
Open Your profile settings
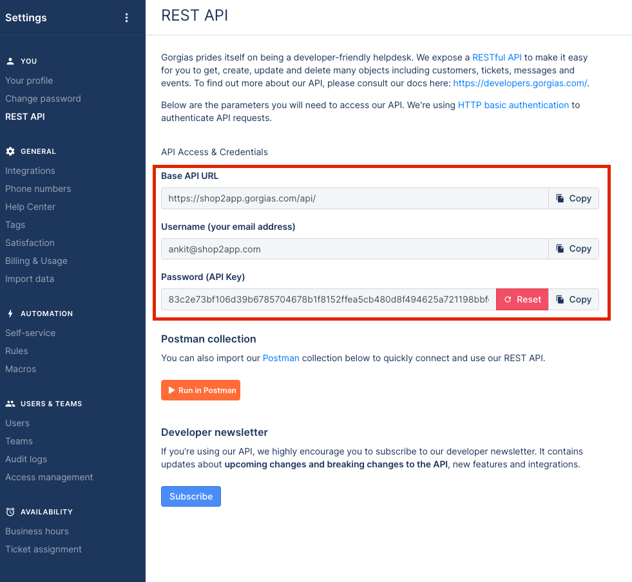pos(29,80)
